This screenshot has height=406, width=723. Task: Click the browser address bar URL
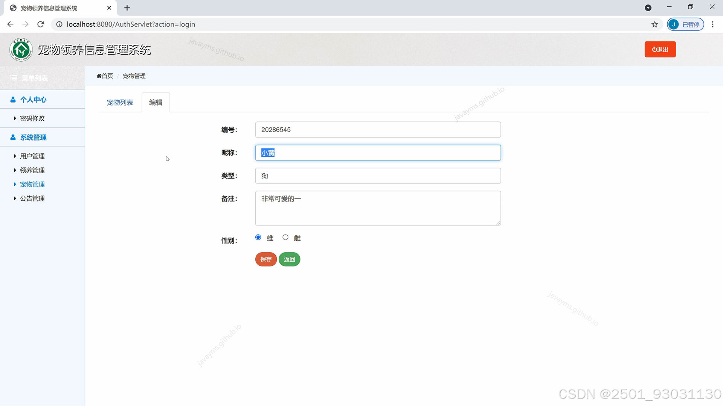coord(131,24)
